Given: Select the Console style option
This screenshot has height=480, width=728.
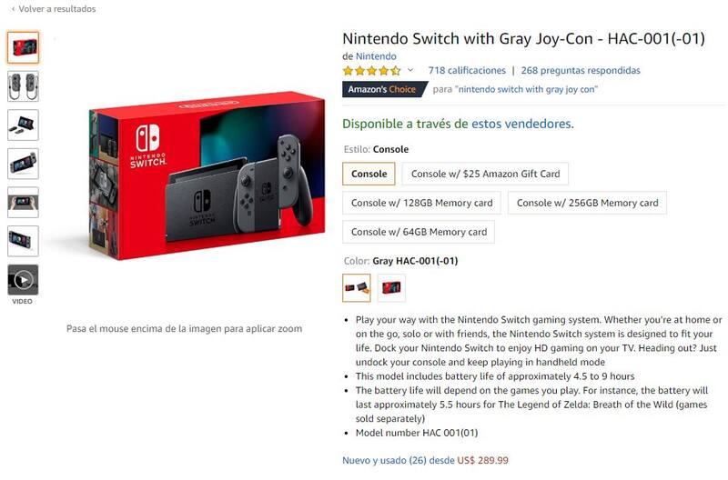Looking at the screenshot, I should pyautogui.click(x=369, y=174).
